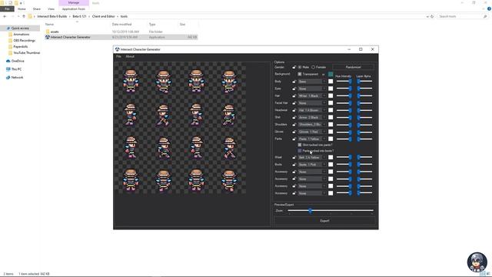Screen dimensions: 492x277
Task: Open the Shirt dropdown
Action: 312,118
